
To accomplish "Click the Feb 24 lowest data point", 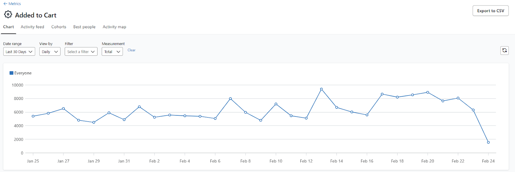I will tap(488, 142).
